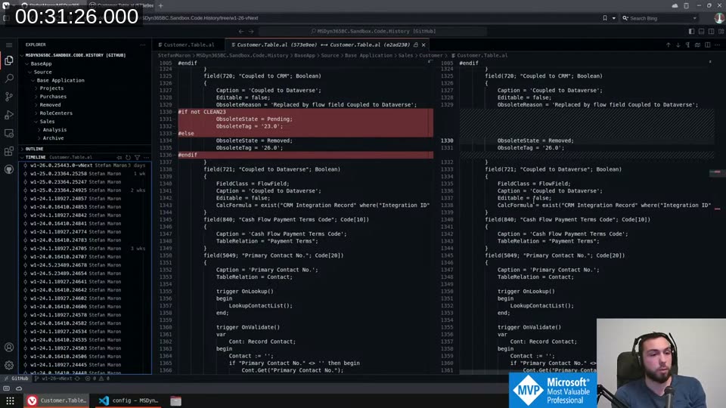Click errors and warnings count in status bar
Viewport: 726px width, 408px height.
pos(98,379)
